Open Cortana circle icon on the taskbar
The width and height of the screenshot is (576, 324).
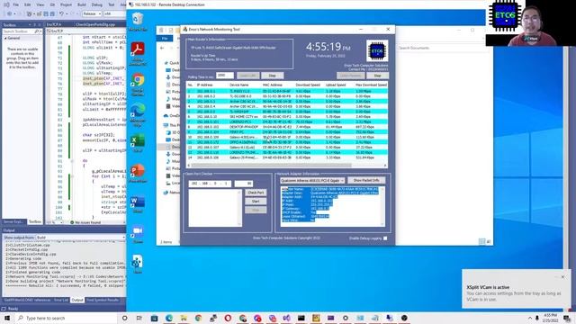[x=124, y=318]
